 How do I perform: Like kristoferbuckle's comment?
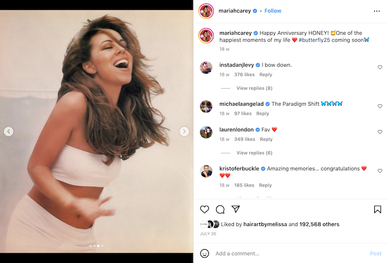point(380,171)
